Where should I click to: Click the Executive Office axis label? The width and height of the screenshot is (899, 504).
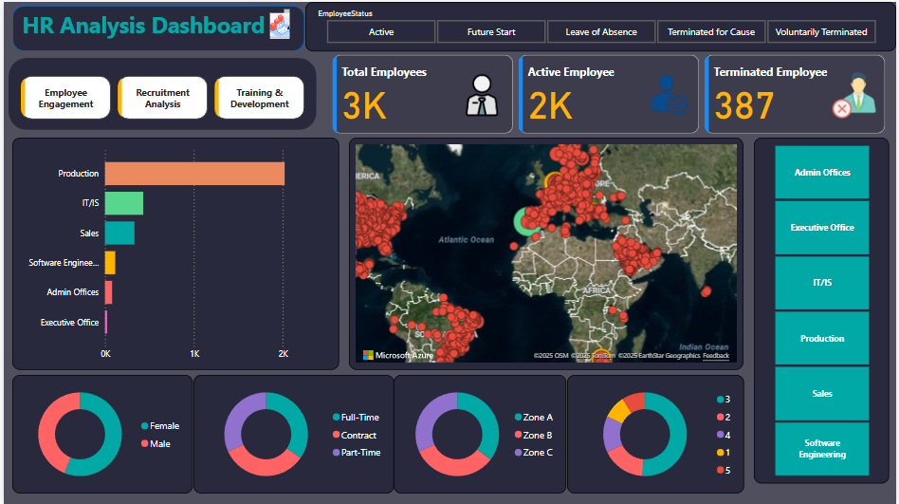(69, 323)
